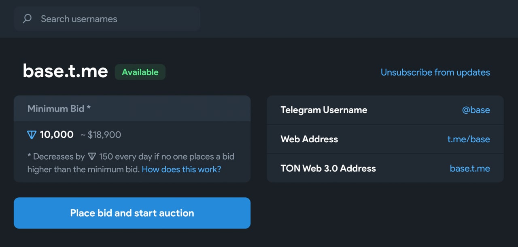The image size is (518, 247).
Task: Click the Decreases by footnote text
Action: coord(57,156)
